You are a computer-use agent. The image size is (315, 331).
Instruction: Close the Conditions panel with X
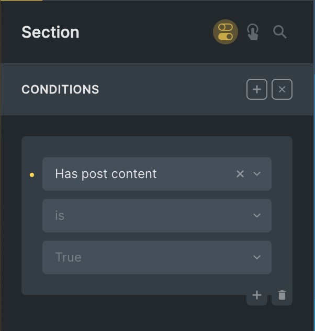282,89
